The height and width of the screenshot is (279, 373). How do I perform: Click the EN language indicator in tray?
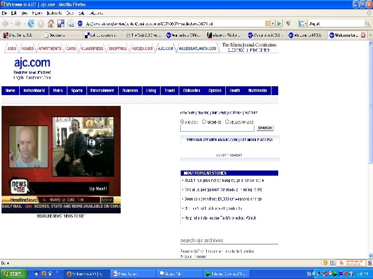pyautogui.click(x=309, y=274)
